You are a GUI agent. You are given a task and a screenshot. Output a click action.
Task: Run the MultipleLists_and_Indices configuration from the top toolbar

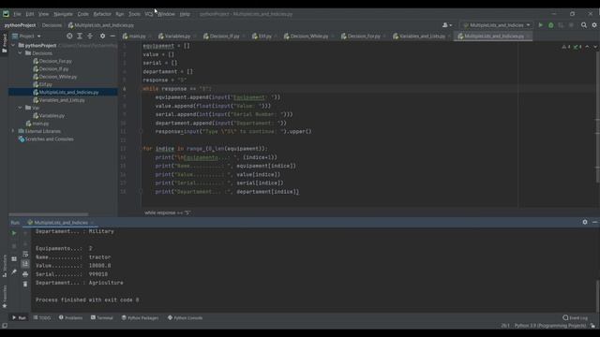pyautogui.click(x=541, y=25)
